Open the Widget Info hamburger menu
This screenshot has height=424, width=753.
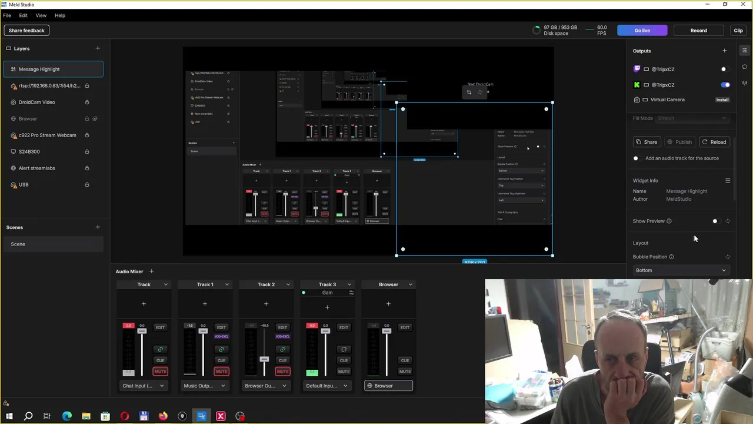[728, 181]
